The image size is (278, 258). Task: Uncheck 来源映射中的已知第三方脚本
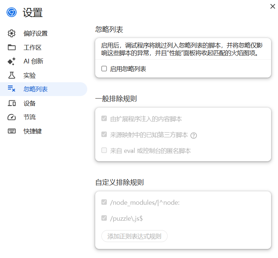[104, 135]
